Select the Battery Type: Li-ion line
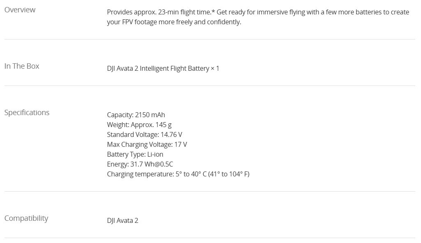Viewport: 421px width, 243px height. (x=135, y=154)
